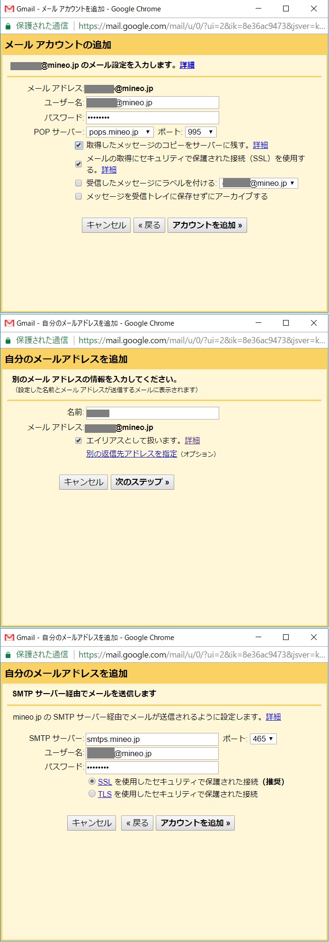Enable メッセージを受信トレイに保存せずにアーカイブする checkbox
This screenshot has height=942, width=329.
pyautogui.click(x=79, y=196)
